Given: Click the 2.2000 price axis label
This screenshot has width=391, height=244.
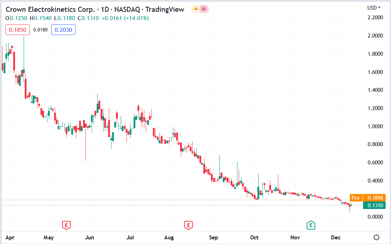Looking at the screenshot, I should click(x=375, y=18).
